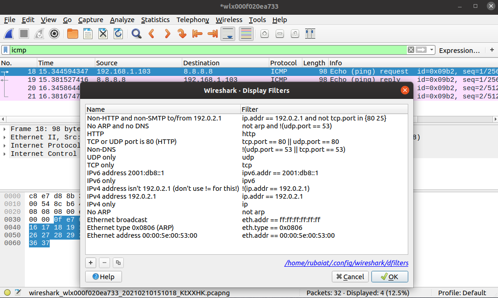Open the Expression... dropdown next to the filter

(x=460, y=50)
